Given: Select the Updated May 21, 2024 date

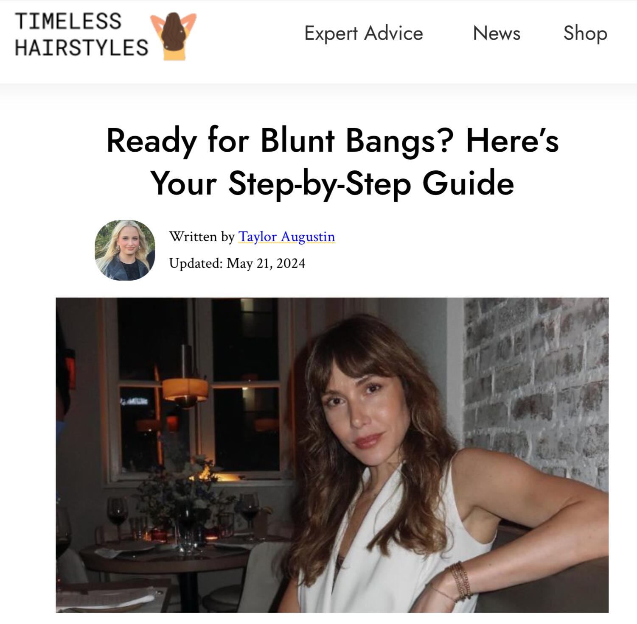Looking at the screenshot, I should click(x=237, y=263).
